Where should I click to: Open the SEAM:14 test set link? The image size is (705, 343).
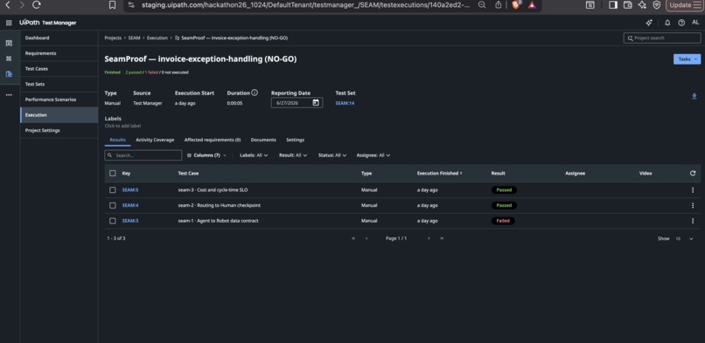coord(345,103)
